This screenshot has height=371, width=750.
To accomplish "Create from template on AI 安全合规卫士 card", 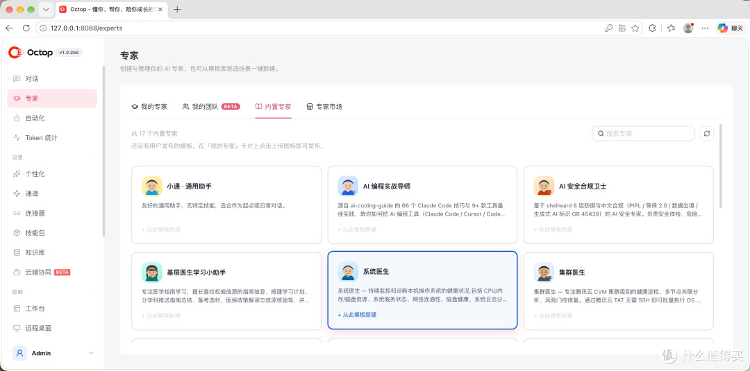I will click(553, 230).
